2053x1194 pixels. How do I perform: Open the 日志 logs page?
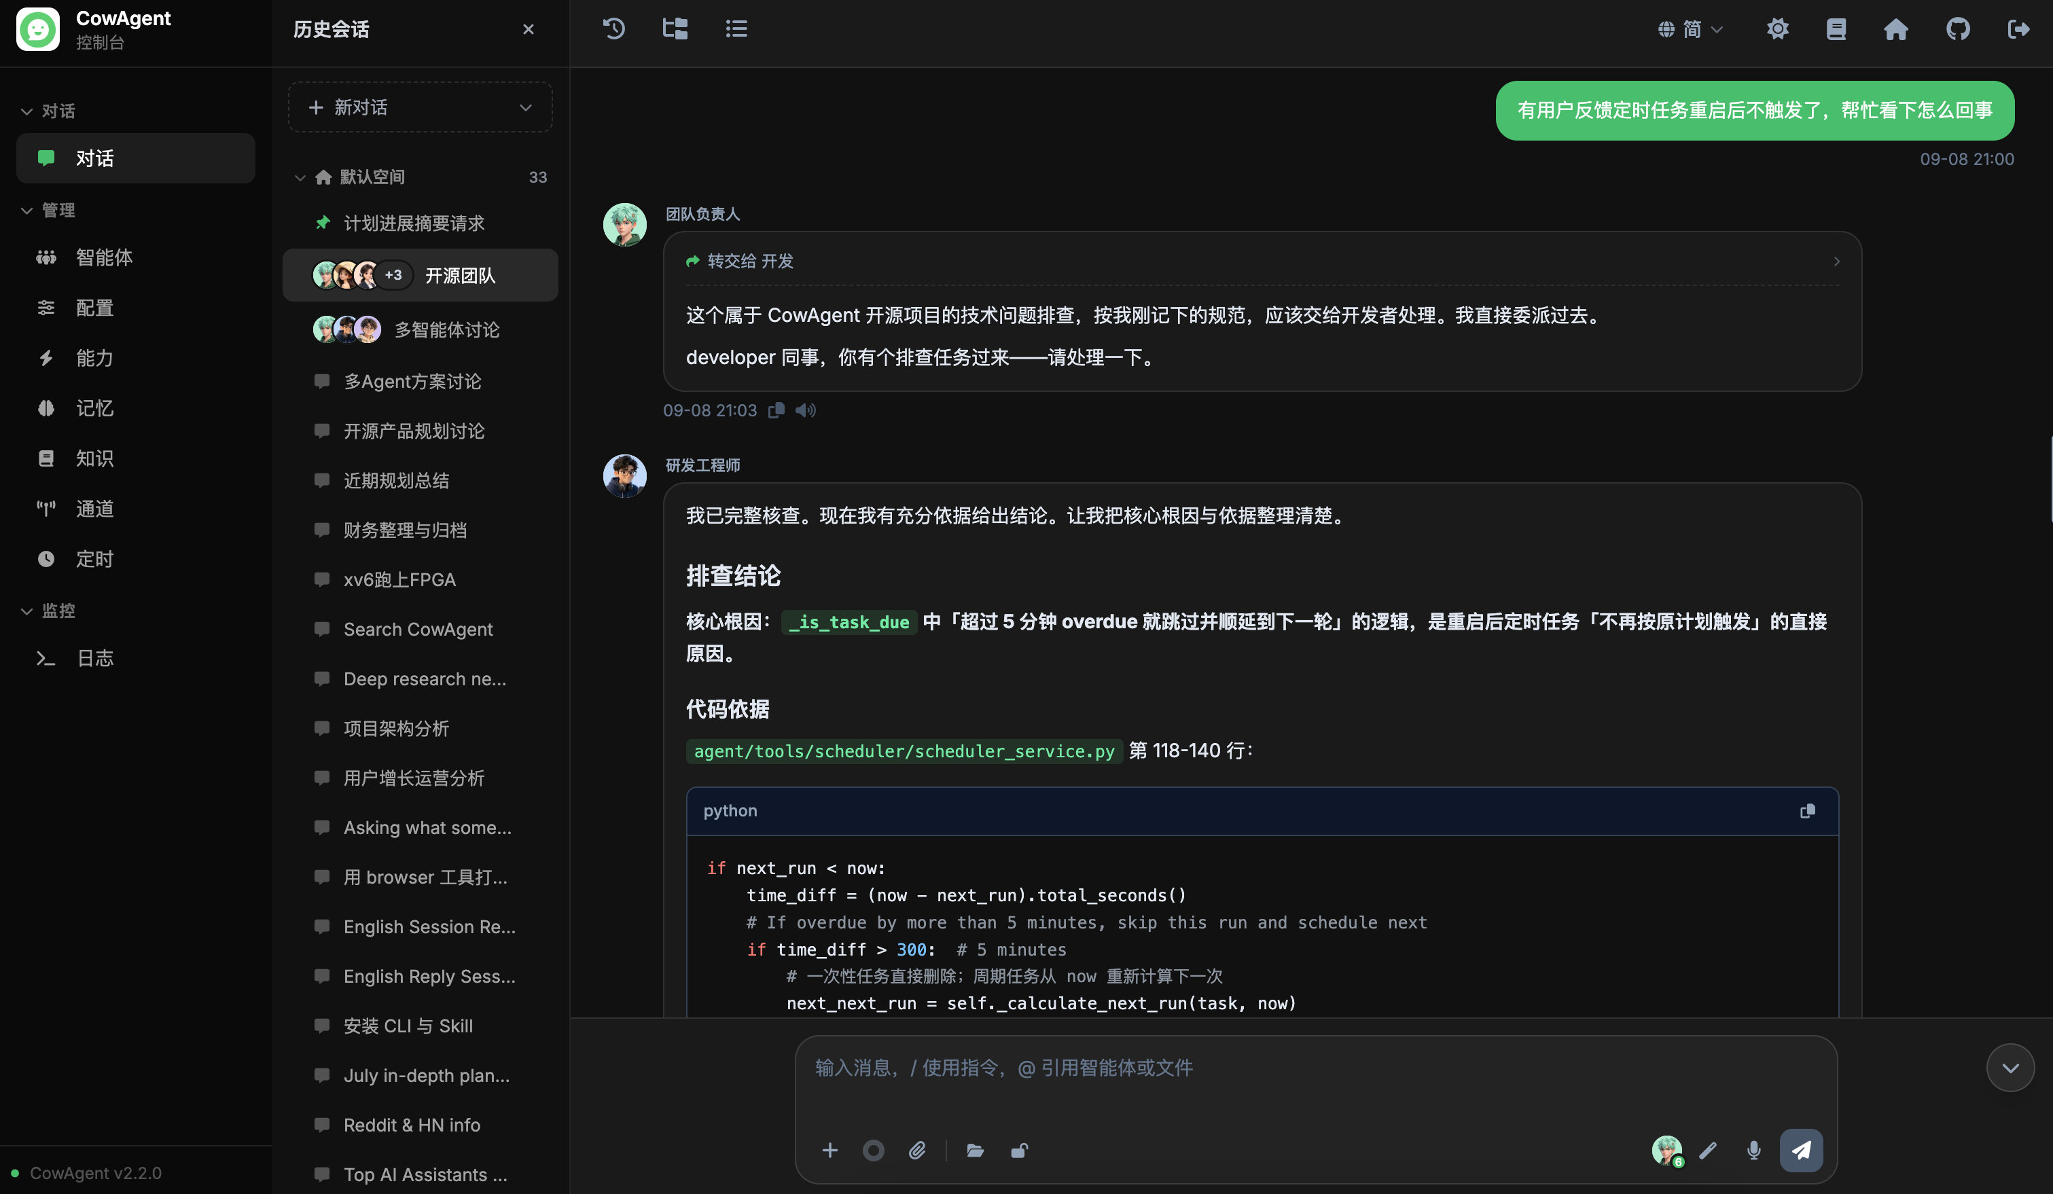point(136,658)
